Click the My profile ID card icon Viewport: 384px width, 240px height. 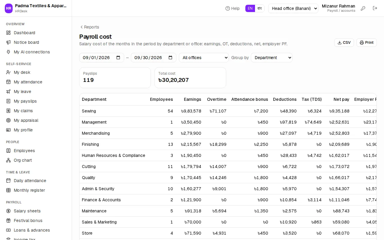[8, 130]
